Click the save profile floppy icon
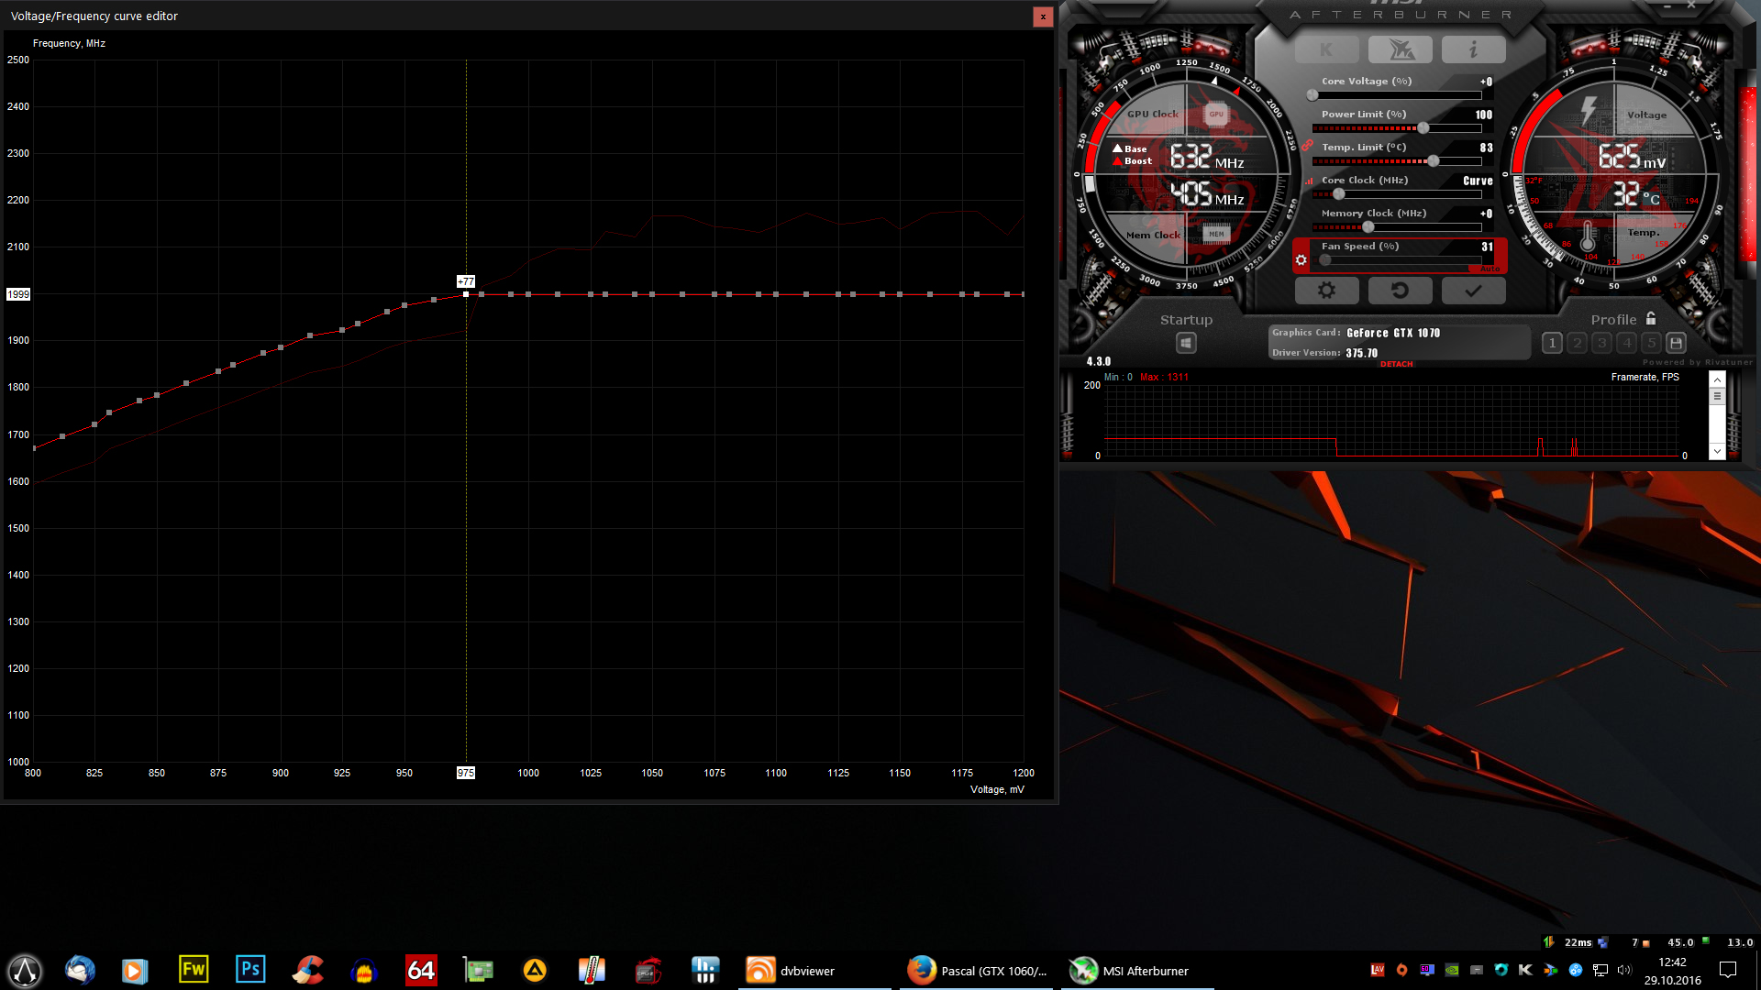This screenshot has width=1761, height=990. tap(1676, 343)
